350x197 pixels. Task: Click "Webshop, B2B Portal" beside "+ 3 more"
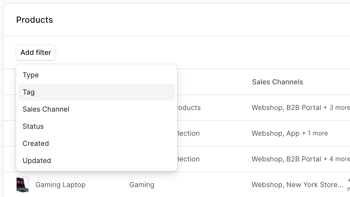click(286, 108)
